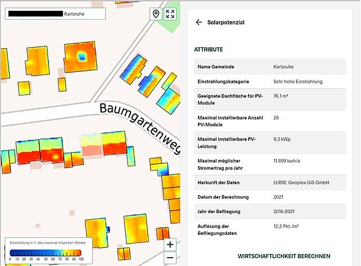Click the red-green roof right of highlighted building
361x266 pixels.
114,143
